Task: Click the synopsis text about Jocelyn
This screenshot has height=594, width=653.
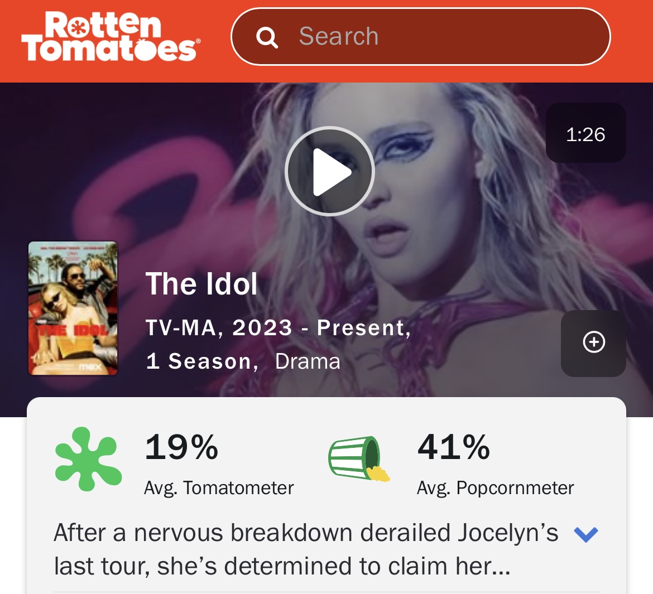Action: click(x=306, y=549)
